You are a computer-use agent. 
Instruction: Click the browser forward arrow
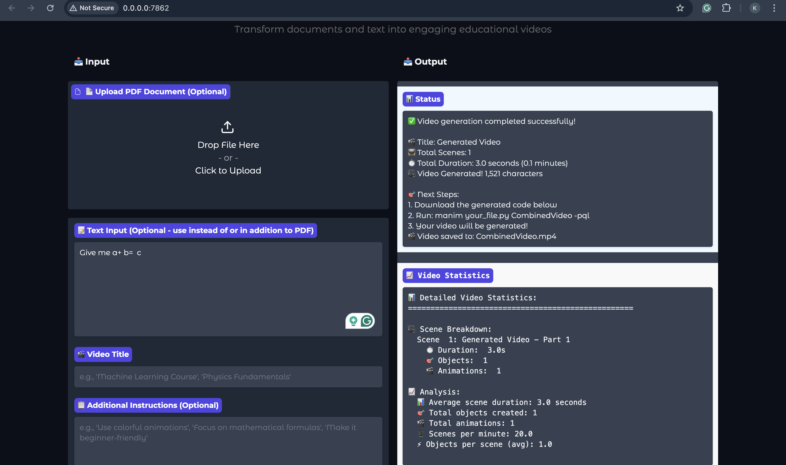click(x=31, y=8)
